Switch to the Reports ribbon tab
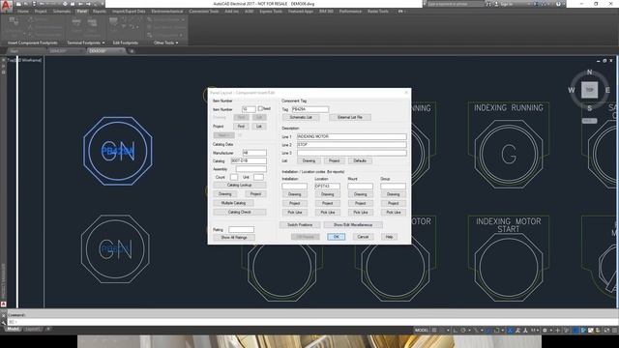The height and width of the screenshot is (348, 619). [99, 12]
